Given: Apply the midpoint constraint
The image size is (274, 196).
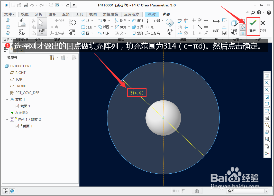Looking at the screenshot, I should tap(200, 27).
